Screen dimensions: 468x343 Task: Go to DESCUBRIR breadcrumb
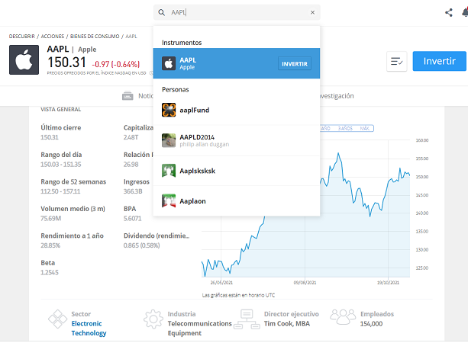coord(22,37)
